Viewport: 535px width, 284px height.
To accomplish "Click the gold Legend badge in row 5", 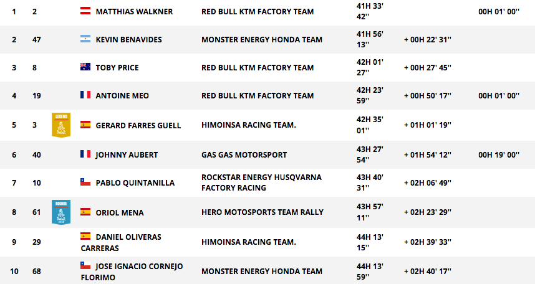I will coord(61,125).
